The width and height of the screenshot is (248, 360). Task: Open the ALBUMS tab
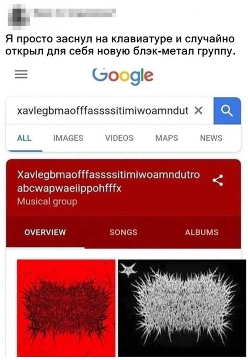tap(202, 232)
